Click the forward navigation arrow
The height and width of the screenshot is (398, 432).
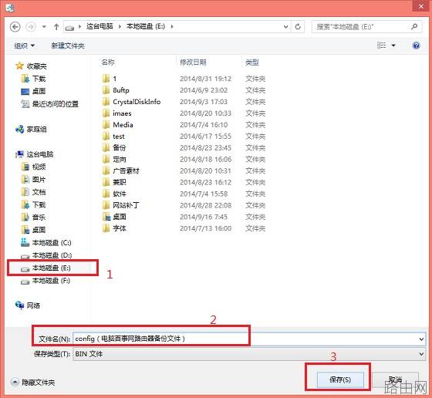[31, 27]
